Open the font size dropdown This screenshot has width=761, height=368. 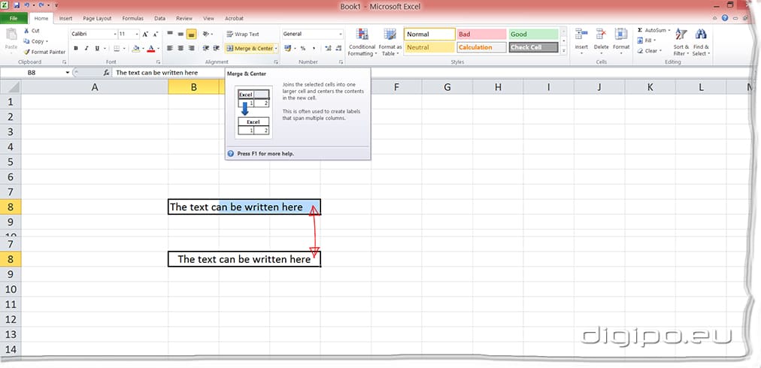[x=137, y=34]
